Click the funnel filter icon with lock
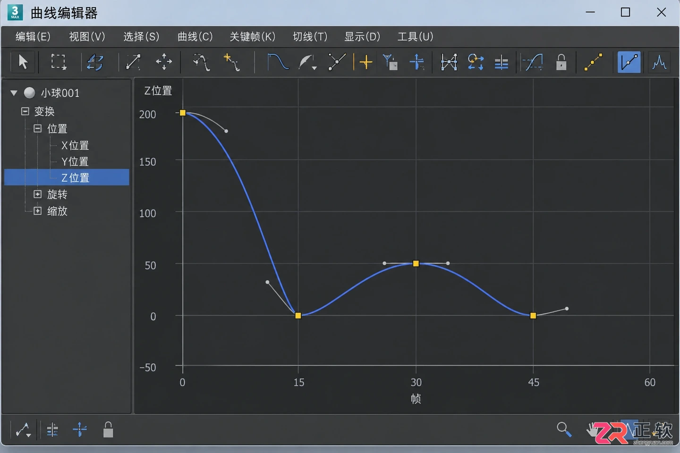The image size is (680, 453). 390,62
